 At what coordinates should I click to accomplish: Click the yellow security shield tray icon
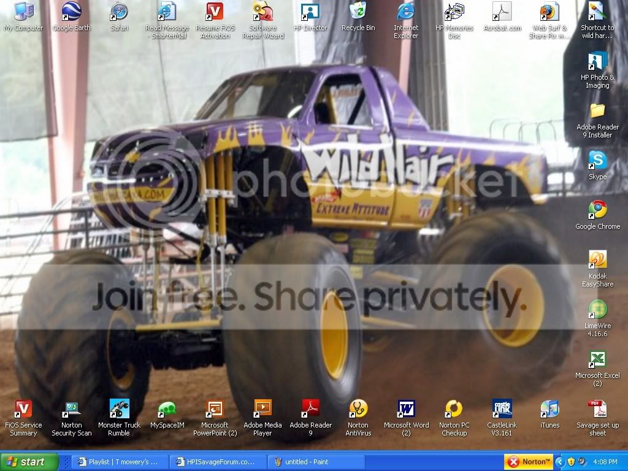point(571,462)
